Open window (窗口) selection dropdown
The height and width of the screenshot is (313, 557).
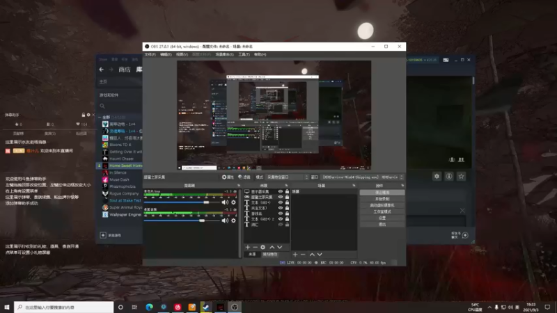pos(362,177)
